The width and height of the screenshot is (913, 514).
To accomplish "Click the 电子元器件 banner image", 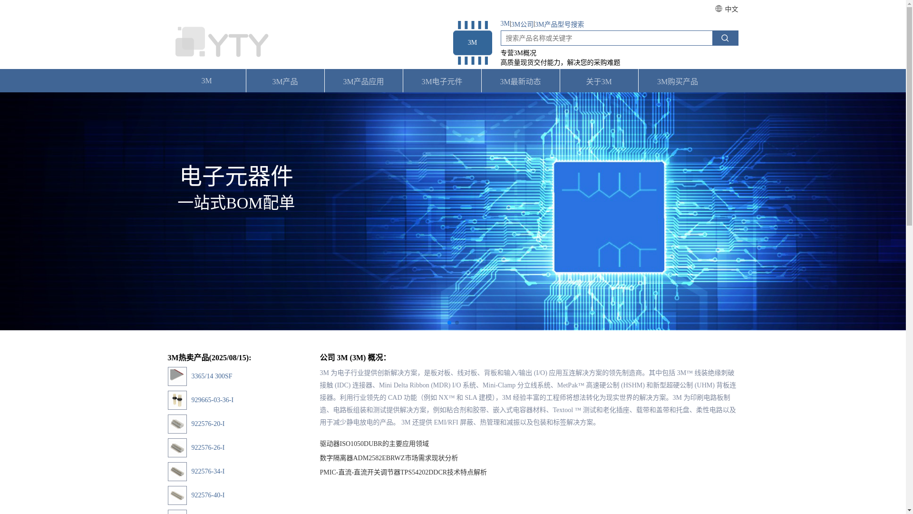I will pos(453,211).
